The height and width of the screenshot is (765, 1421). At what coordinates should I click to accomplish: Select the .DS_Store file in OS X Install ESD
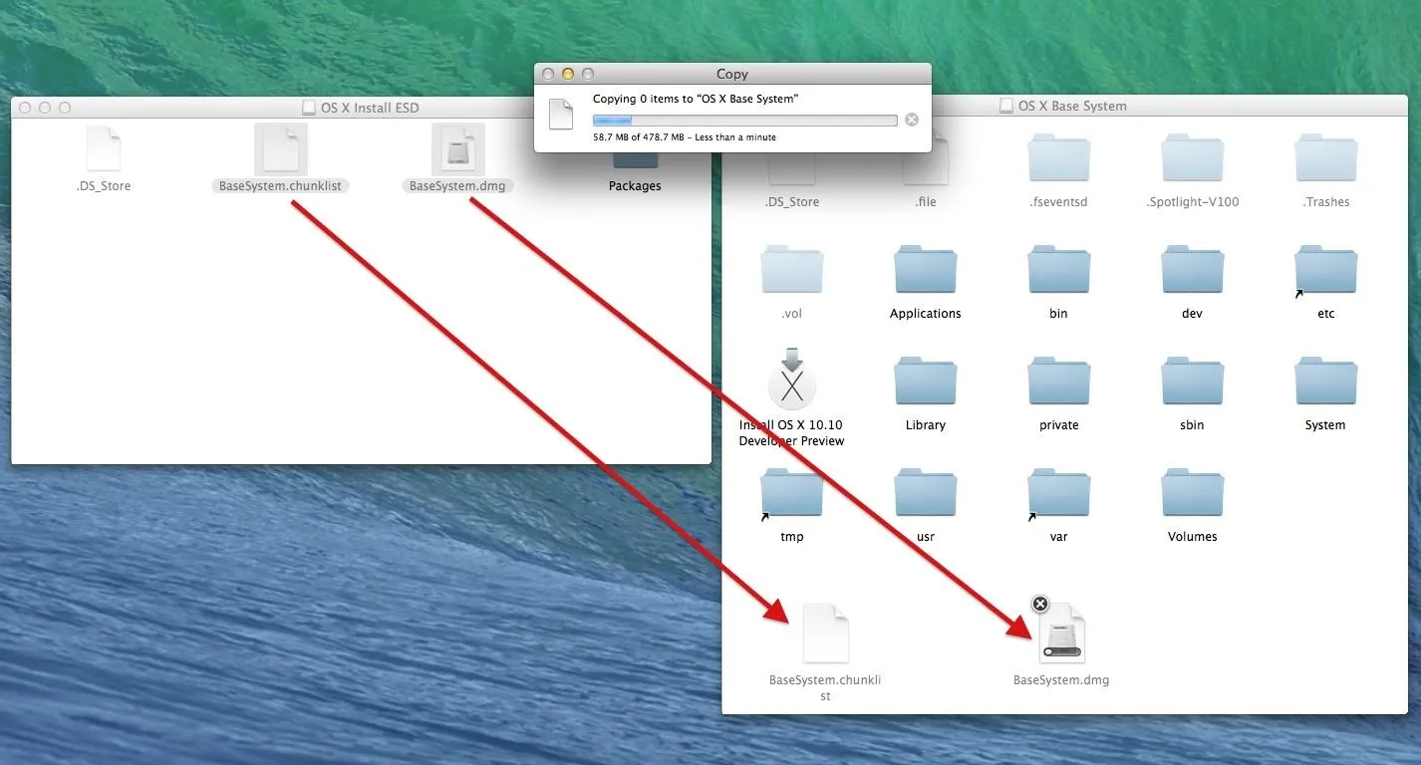[104, 149]
